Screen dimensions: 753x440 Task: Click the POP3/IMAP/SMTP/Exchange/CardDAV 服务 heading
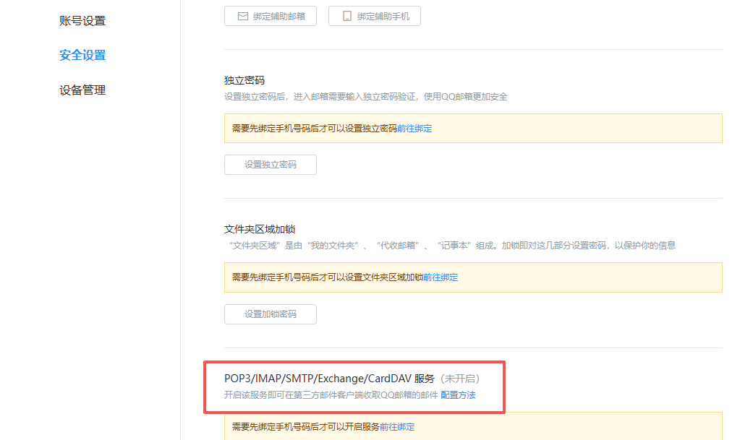(x=329, y=379)
